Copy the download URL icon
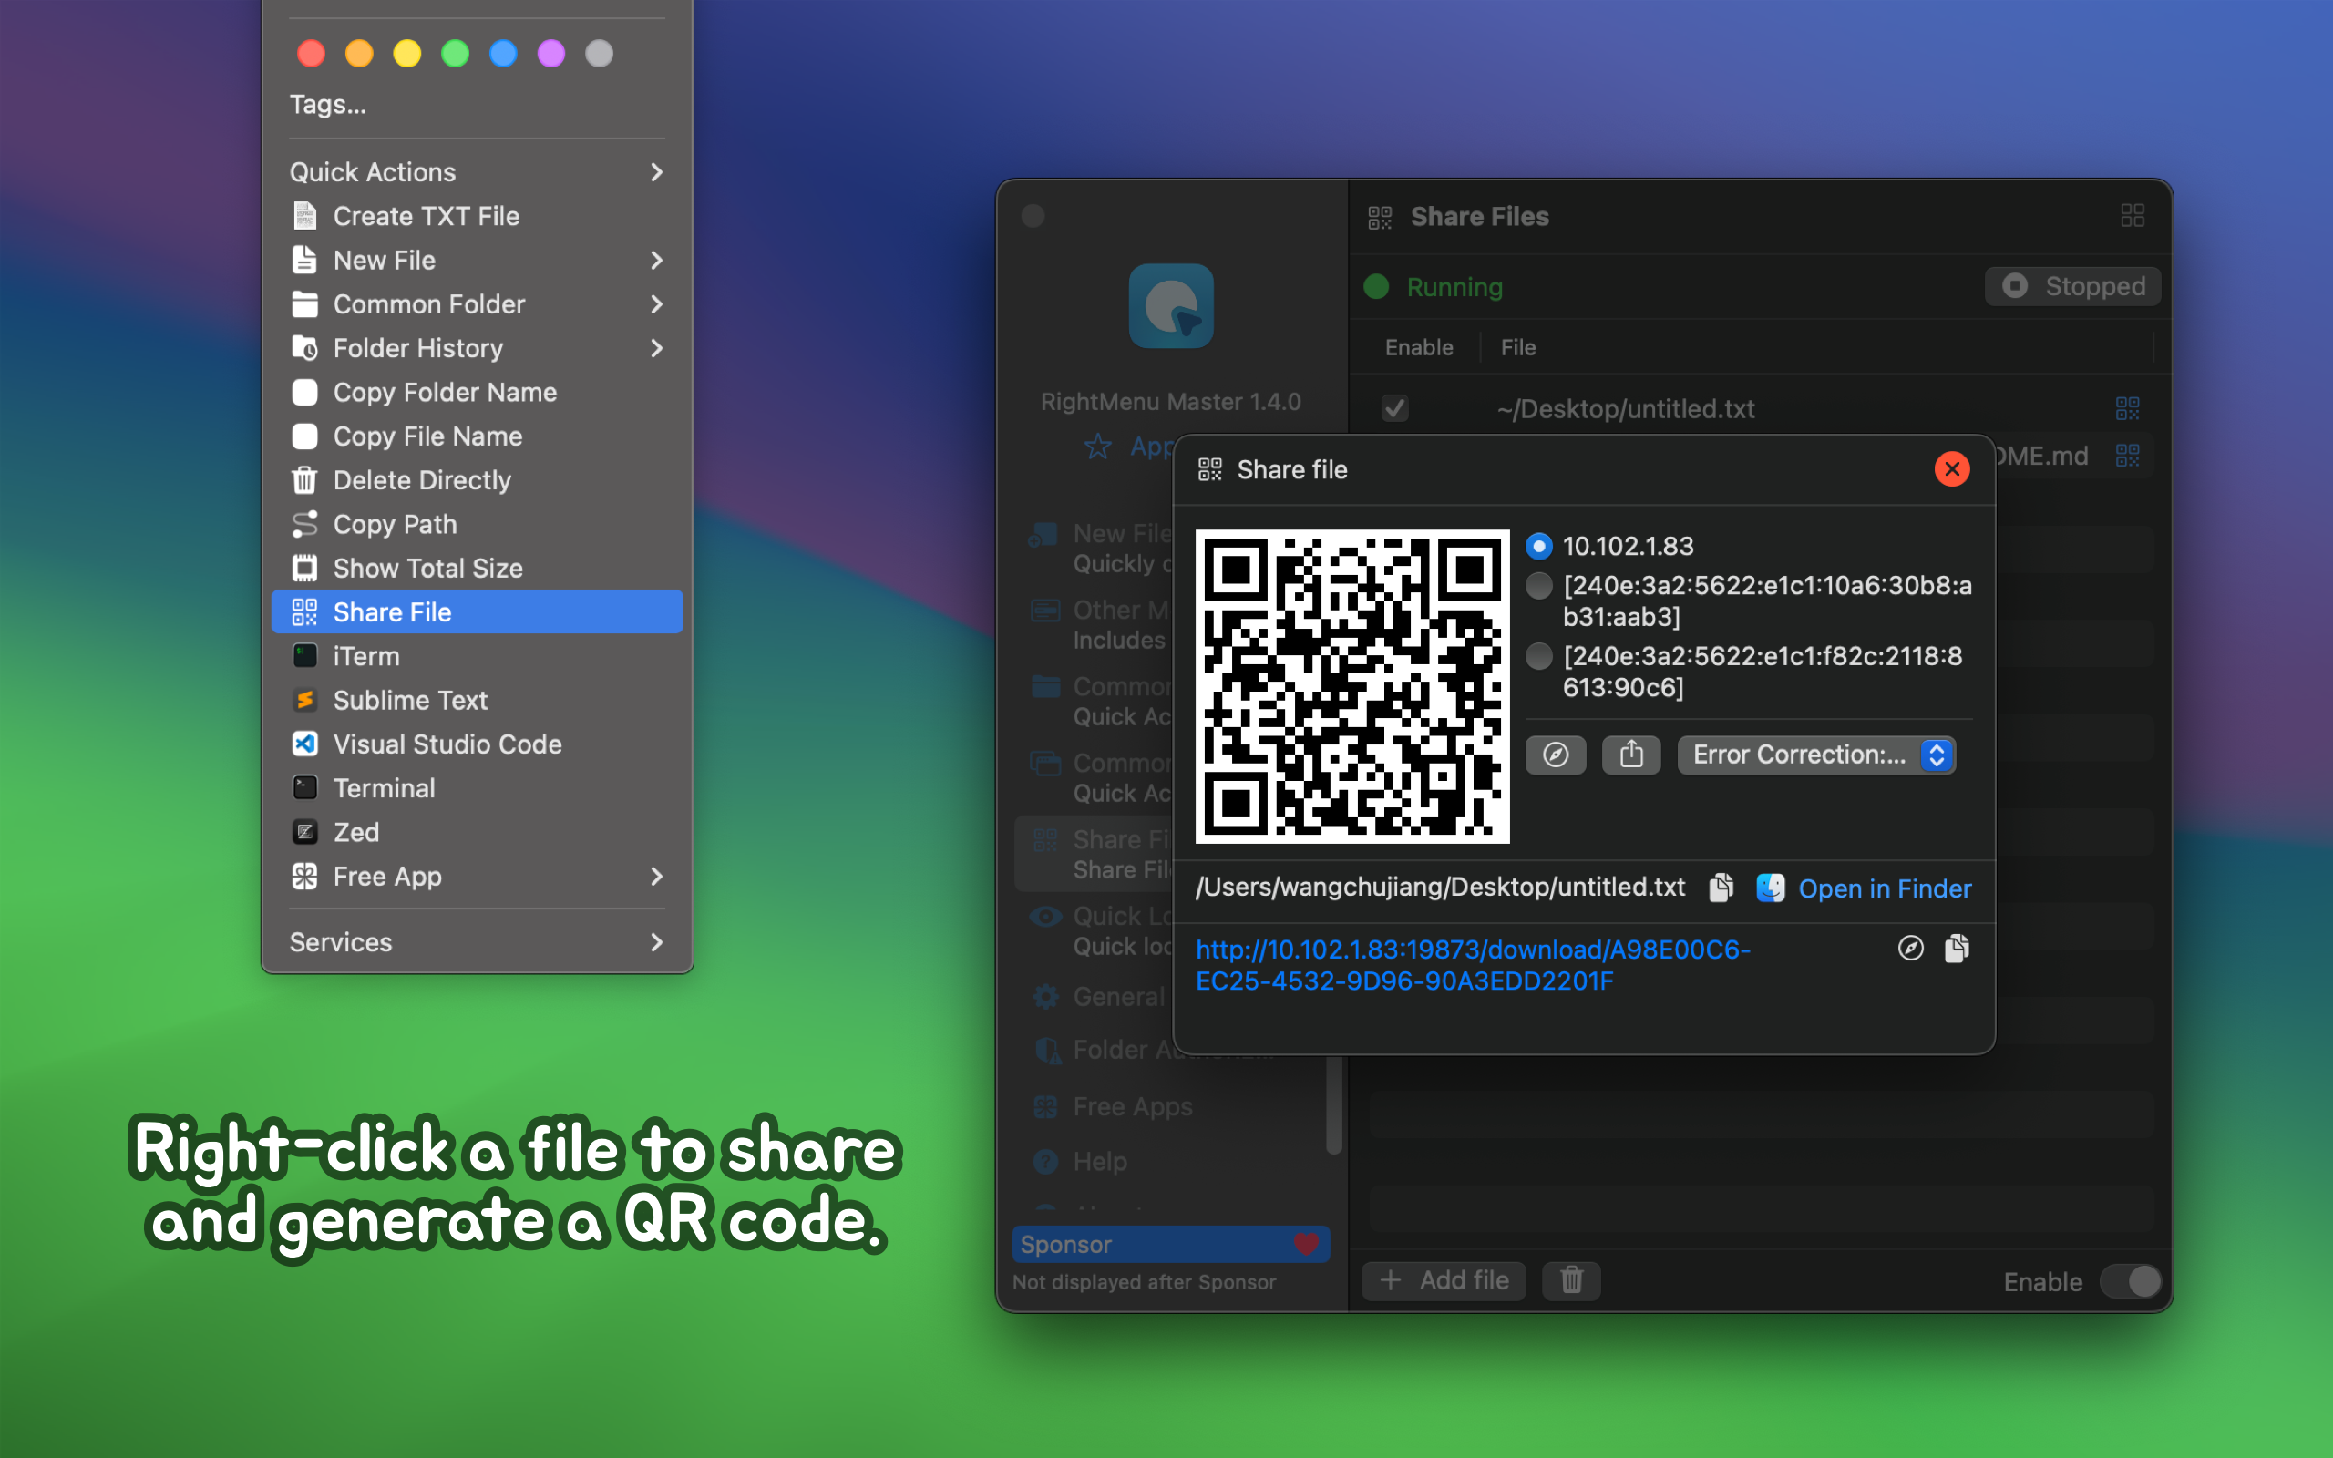 tap(1956, 949)
